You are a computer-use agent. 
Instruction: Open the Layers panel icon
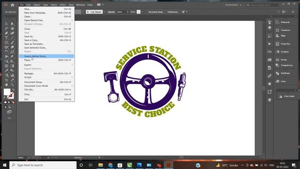click(270, 100)
